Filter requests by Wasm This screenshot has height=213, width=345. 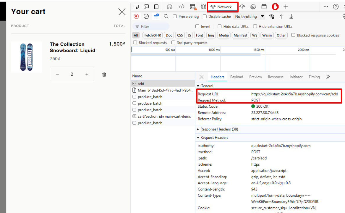[x=267, y=35]
